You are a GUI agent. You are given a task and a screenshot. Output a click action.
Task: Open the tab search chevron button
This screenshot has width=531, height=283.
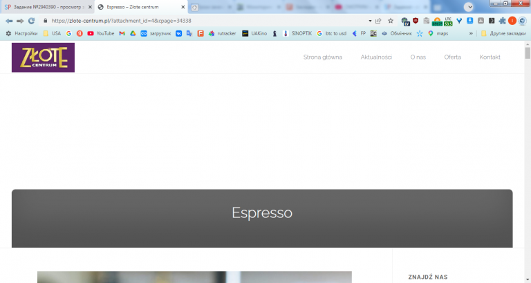tap(468, 7)
